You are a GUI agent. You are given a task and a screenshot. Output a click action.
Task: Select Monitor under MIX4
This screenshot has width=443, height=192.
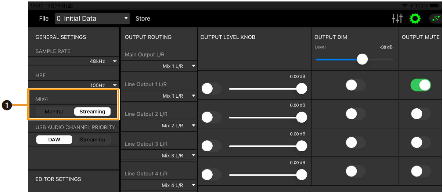pyautogui.click(x=54, y=112)
